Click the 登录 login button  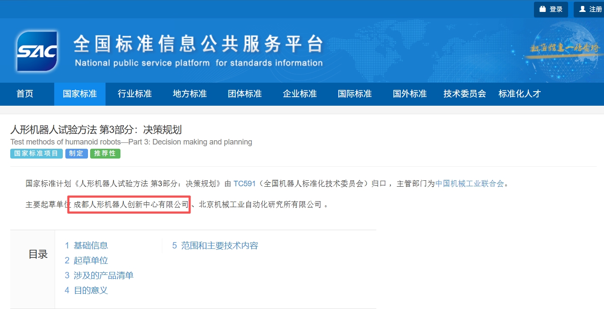click(x=551, y=9)
